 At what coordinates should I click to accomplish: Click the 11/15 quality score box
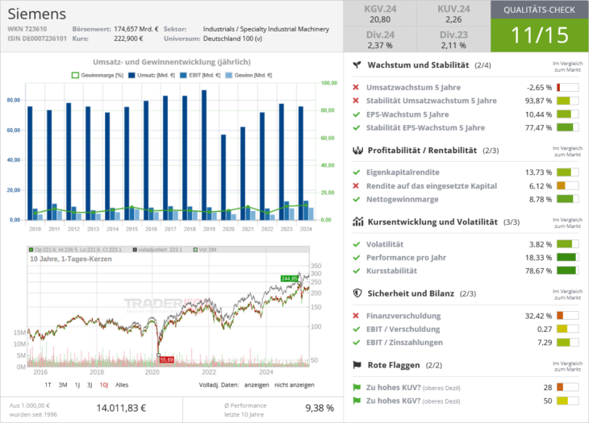pos(540,35)
